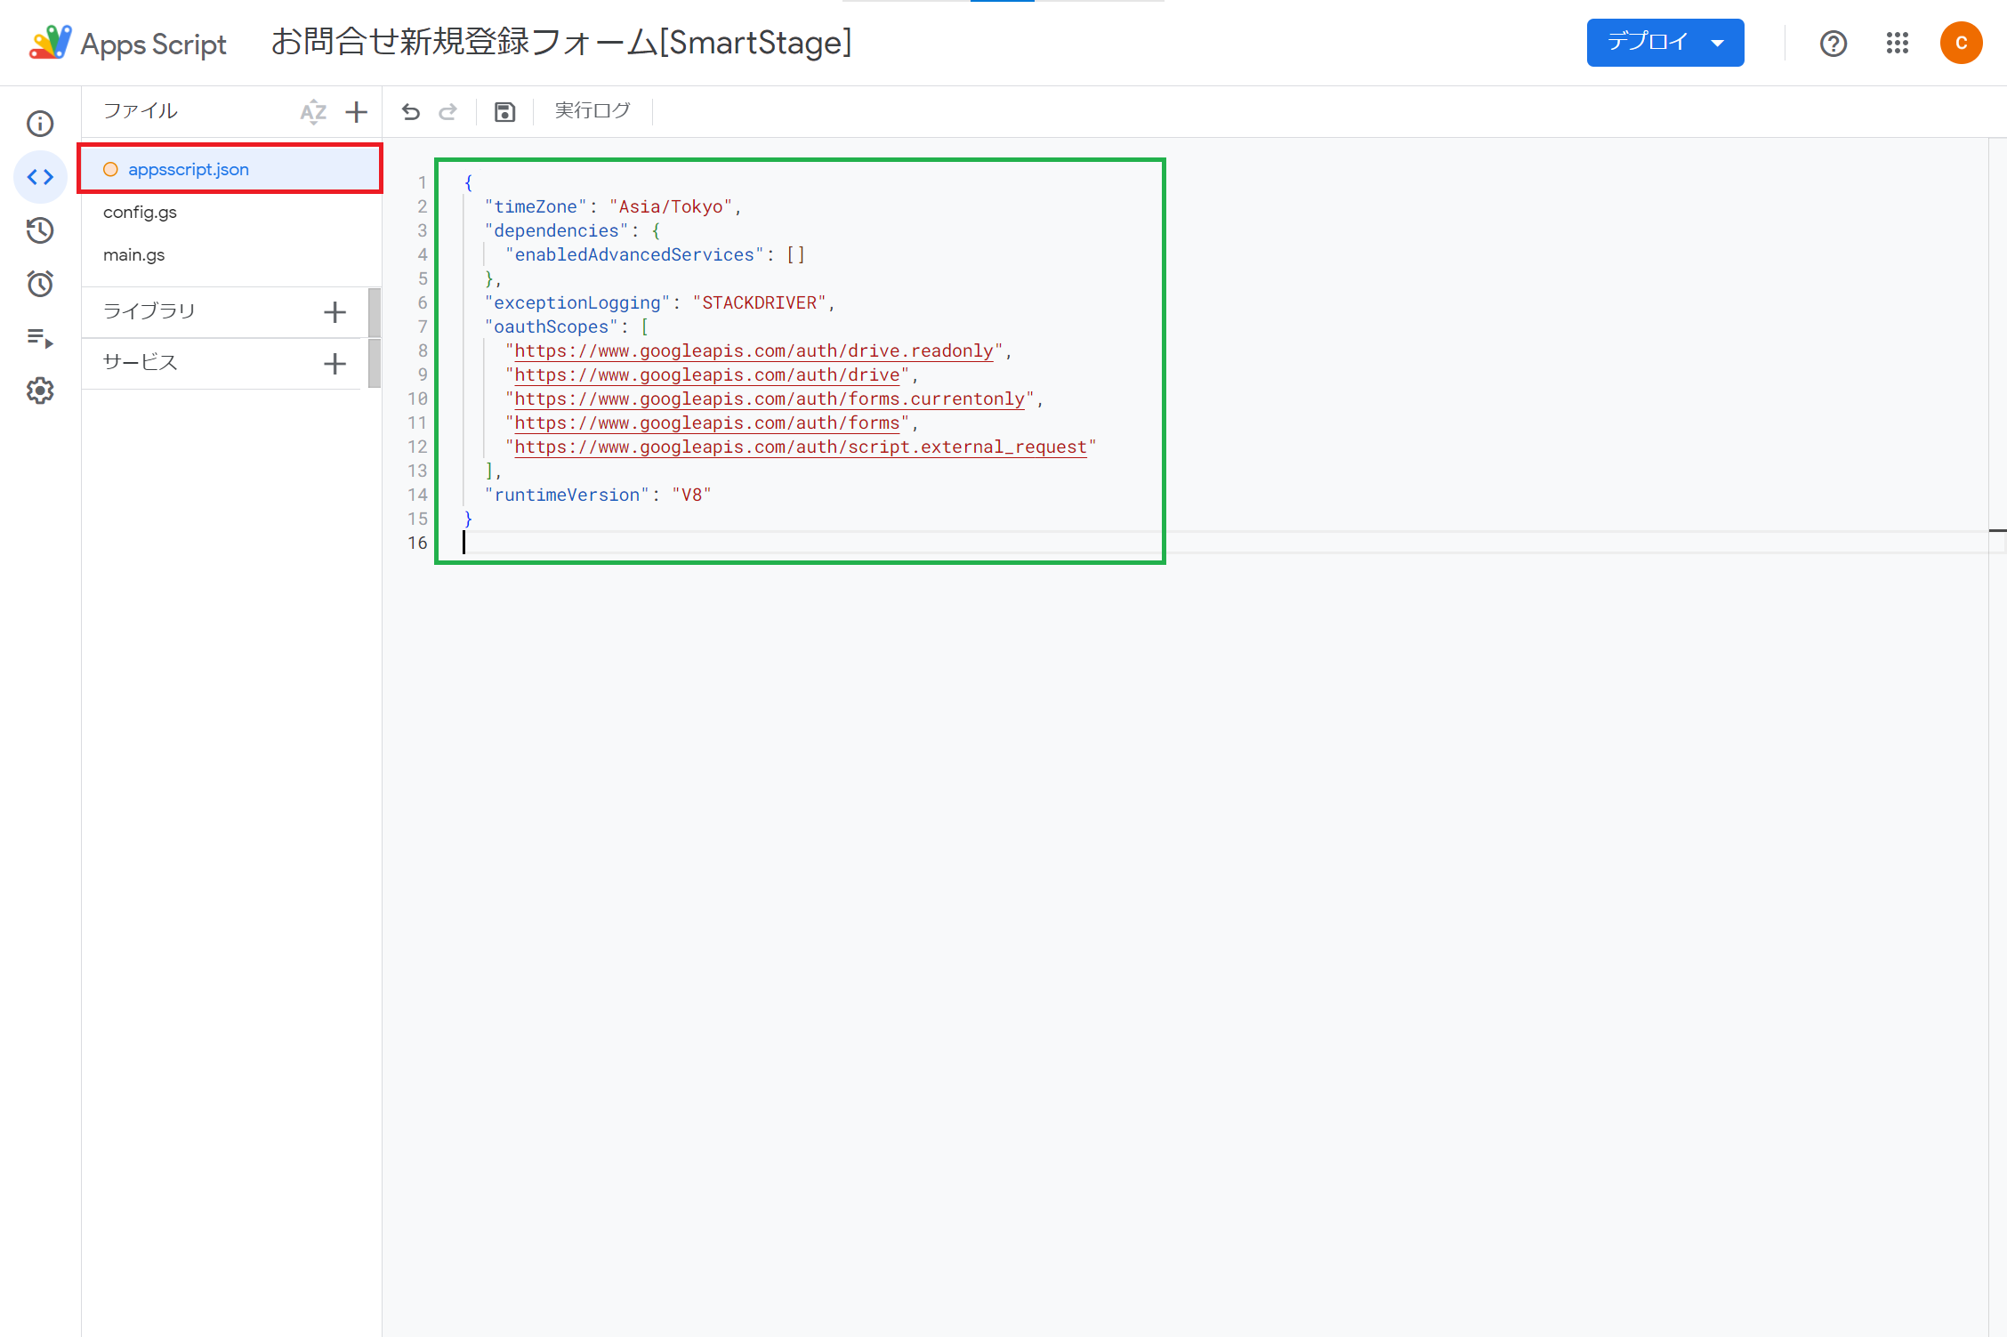
Task: Open the 実行ログ execution log
Action: coord(592,110)
